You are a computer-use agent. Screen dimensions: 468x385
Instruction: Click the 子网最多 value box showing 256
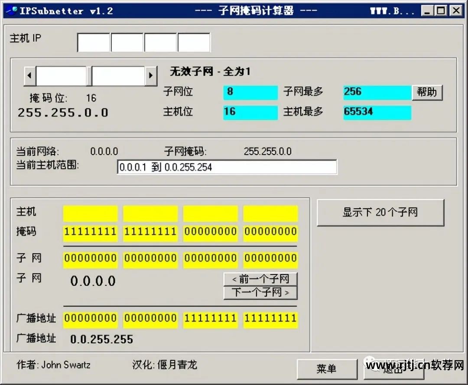pyautogui.click(x=376, y=92)
